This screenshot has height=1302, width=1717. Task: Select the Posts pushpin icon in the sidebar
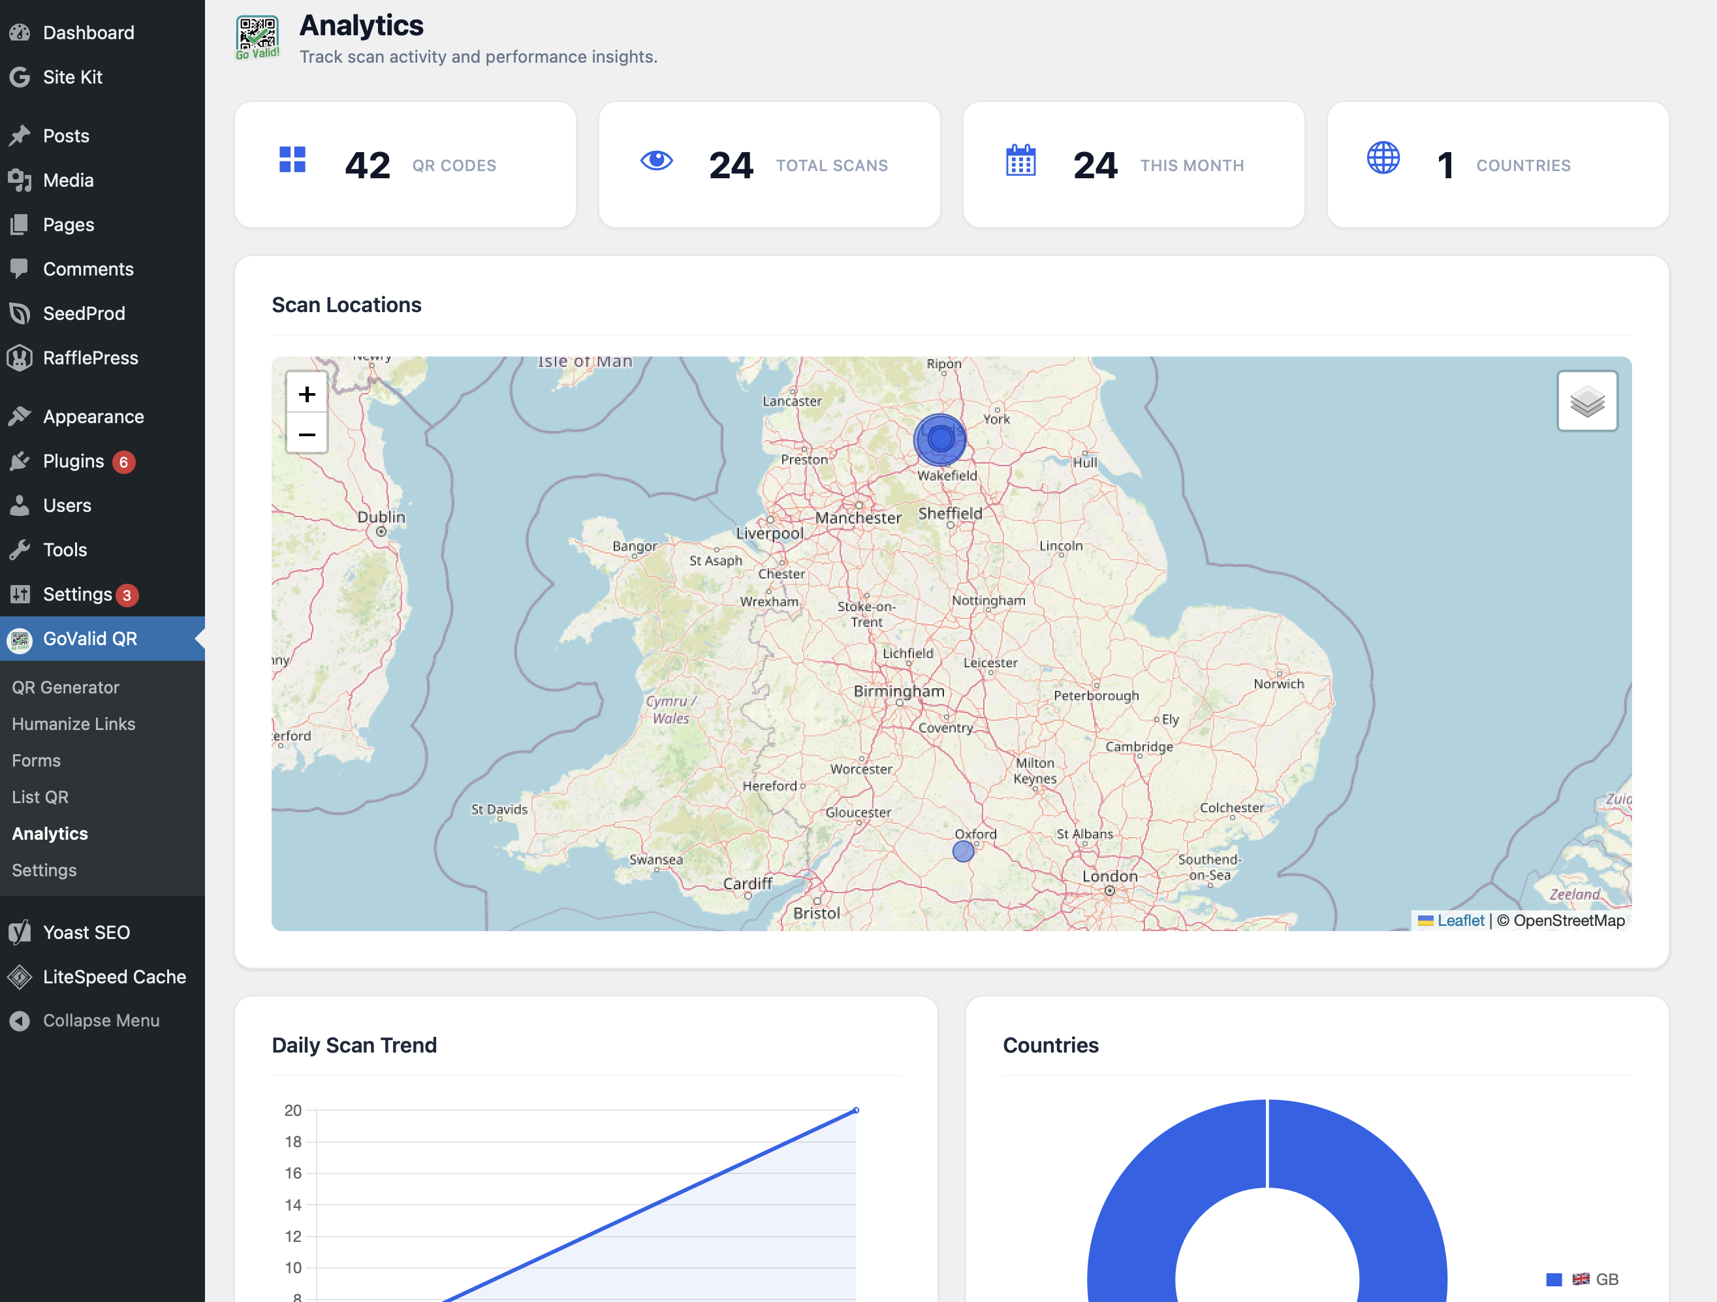[20, 135]
